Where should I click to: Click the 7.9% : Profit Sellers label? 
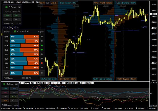click(x=103, y=3)
